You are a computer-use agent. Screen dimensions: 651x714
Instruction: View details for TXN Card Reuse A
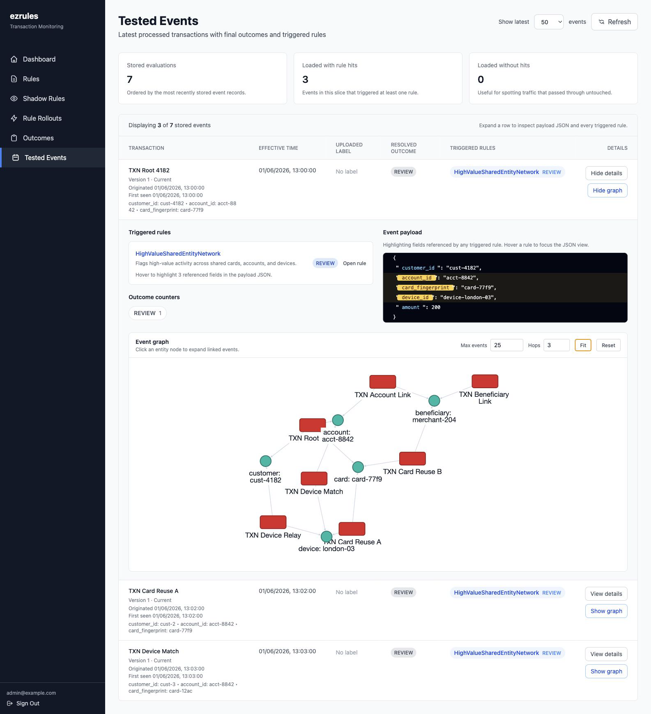point(606,594)
